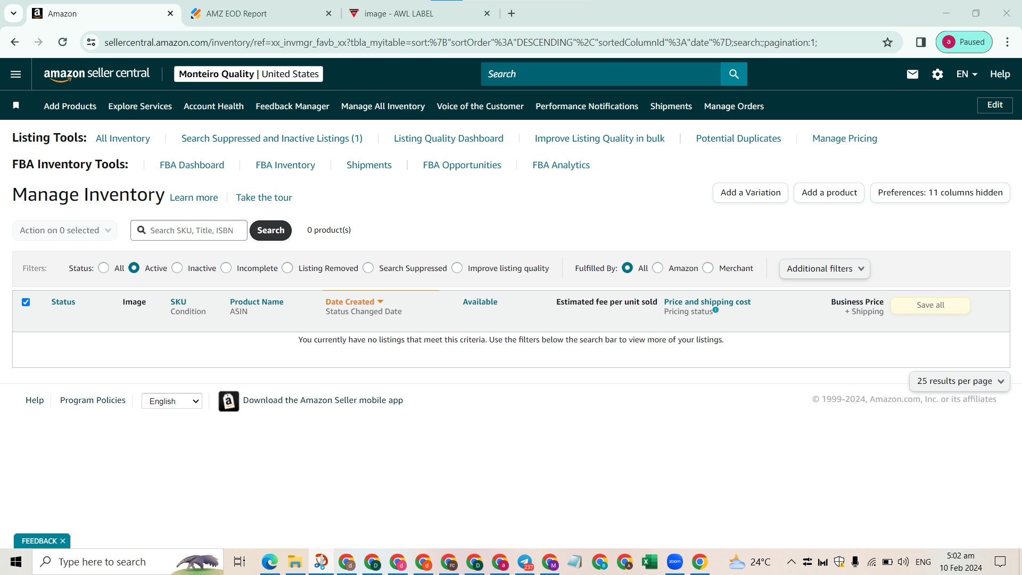Click the Edit button in nav bar
1022x575 pixels.
995,105
